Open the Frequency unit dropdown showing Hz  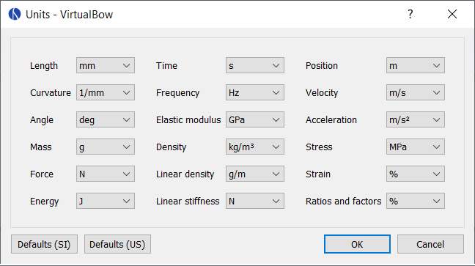point(255,92)
